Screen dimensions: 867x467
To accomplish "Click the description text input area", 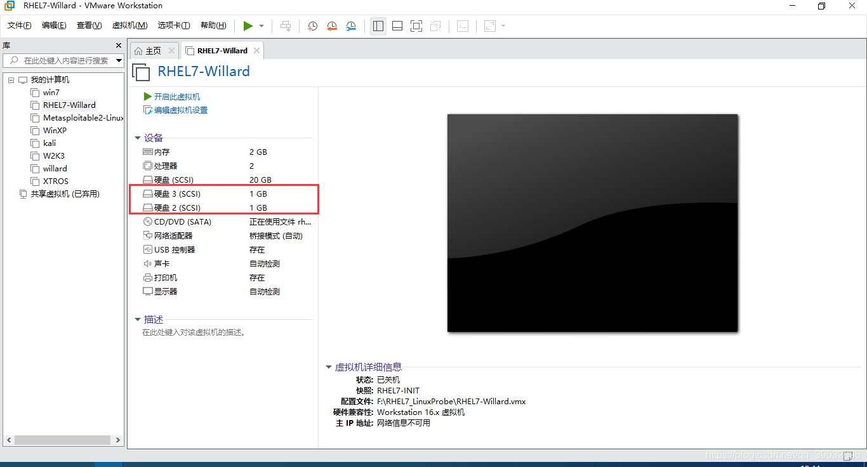I will [x=194, y=332].
